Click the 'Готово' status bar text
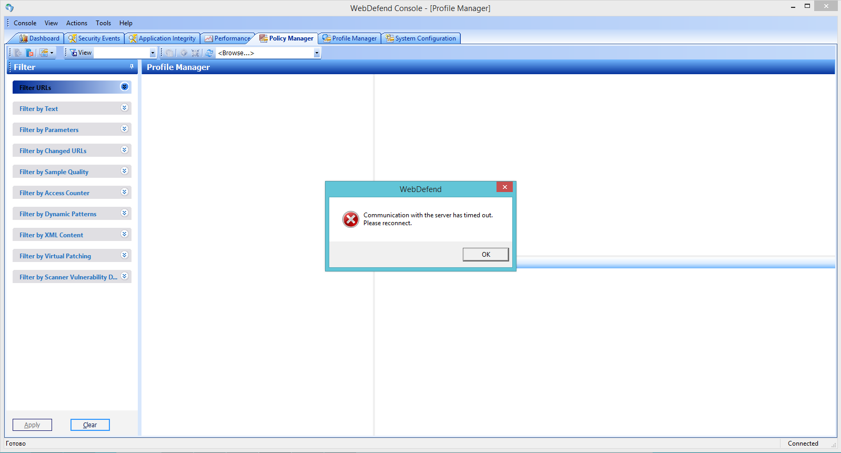This screenshot has height=453, width=841. click(x=16, y=444)
